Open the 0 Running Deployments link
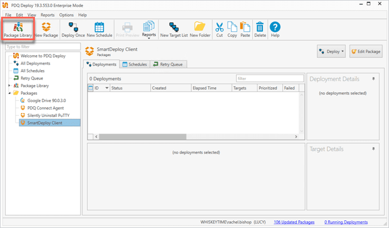Image resolution: width=389 pixels, height=228 pixels. (346, 222)
